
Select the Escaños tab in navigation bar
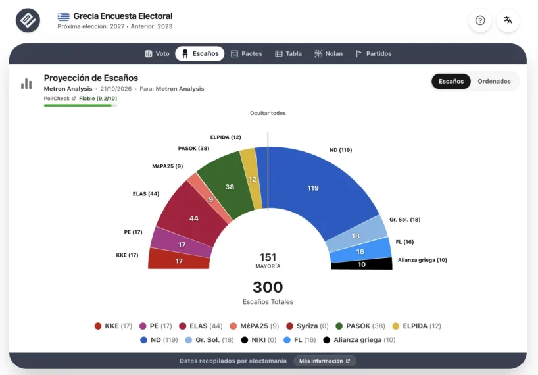click(x=200, y=53)
